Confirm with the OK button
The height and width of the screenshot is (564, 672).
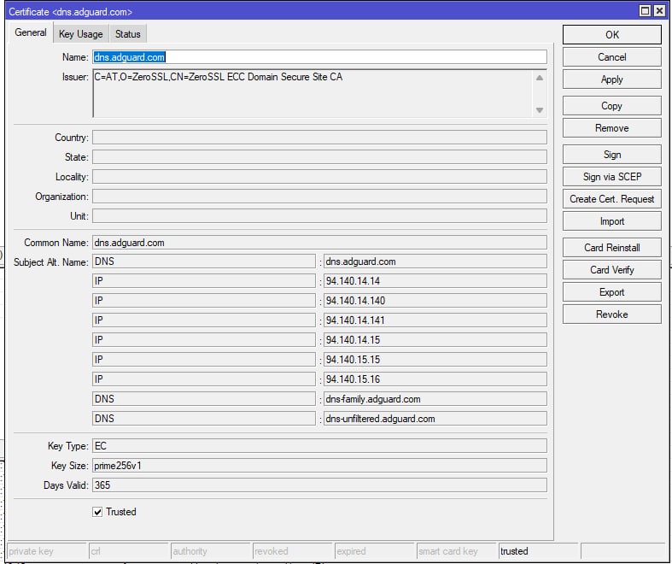coord(611,35)
